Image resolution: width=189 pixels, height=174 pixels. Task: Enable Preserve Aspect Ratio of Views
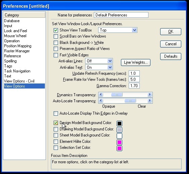click(x=56, y=49)
